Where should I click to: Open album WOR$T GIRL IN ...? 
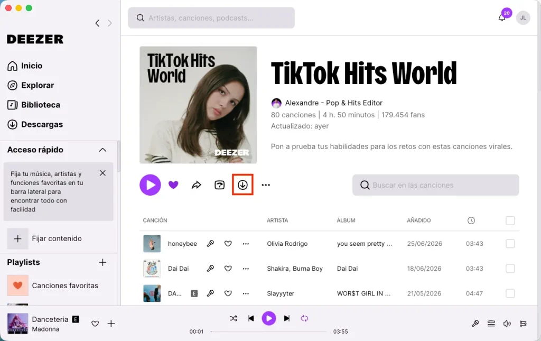pos(363,293)
